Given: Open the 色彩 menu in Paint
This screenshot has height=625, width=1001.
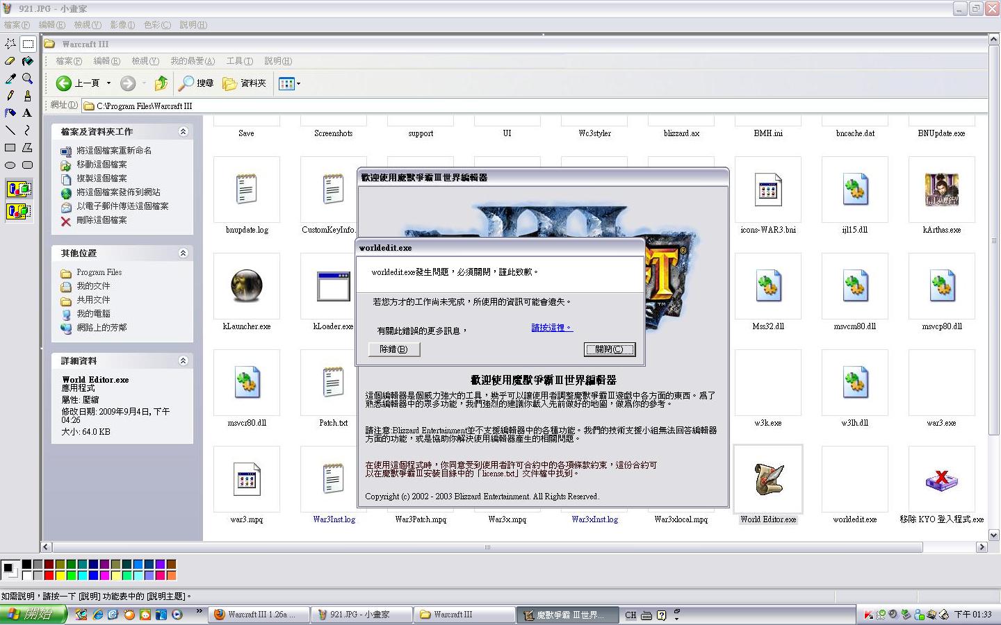Looking at the screenshot, I should coord(156,25).
